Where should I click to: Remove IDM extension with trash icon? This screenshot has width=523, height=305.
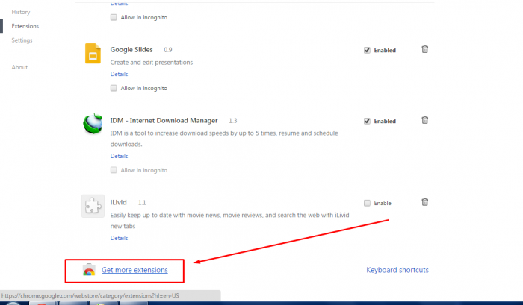tap(424, 120)
